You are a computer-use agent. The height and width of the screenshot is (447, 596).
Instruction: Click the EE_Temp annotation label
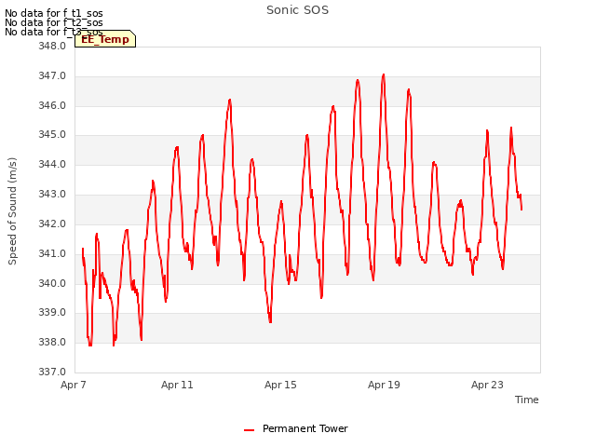coord(105,39)
